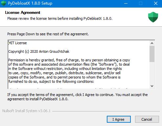Minimize the PyDebloatX Setup window
162x126 pixels.
click(126, 3)
